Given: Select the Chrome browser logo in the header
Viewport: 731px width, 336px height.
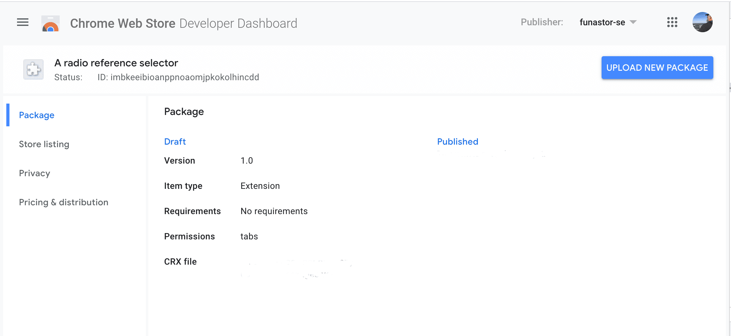Looking at the screenshot, I should pos(50,23).
